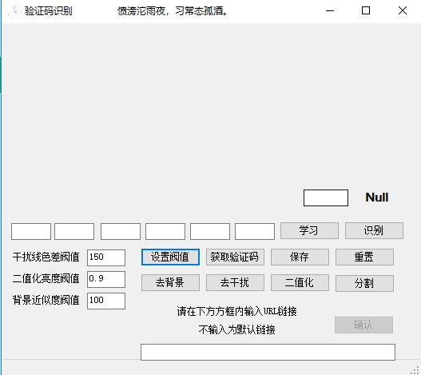Split characters with 分割 button
421x375 pixels.
click(364, 283)
